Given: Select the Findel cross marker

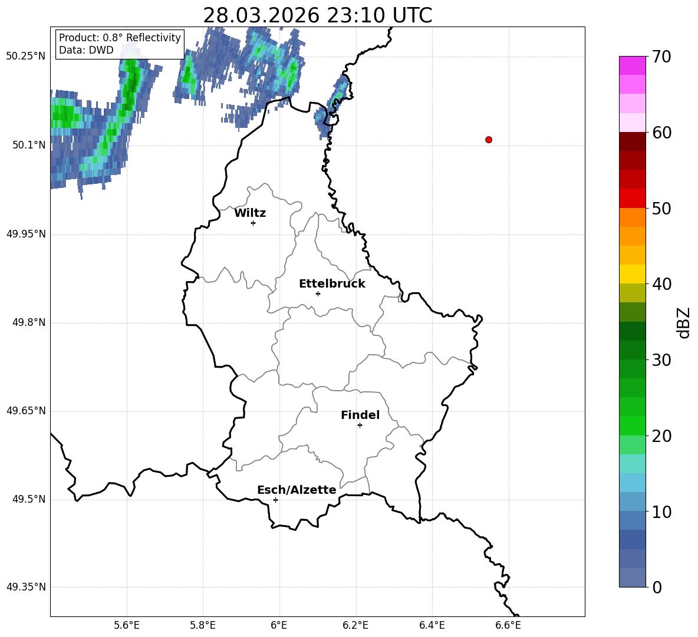Looking at the screenshot, I should coord(360,425).
